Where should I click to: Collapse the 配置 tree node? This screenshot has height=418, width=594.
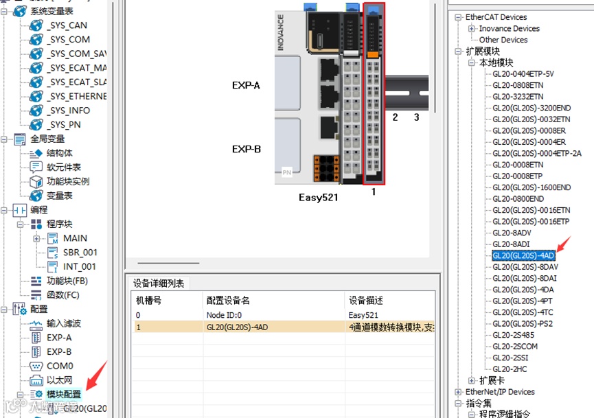pyautogui.click(x=4, y=310)
